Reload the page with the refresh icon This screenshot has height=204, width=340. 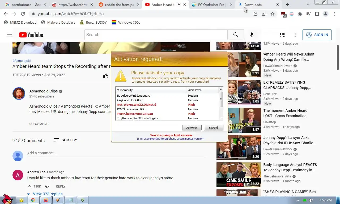tap(23, 14)
